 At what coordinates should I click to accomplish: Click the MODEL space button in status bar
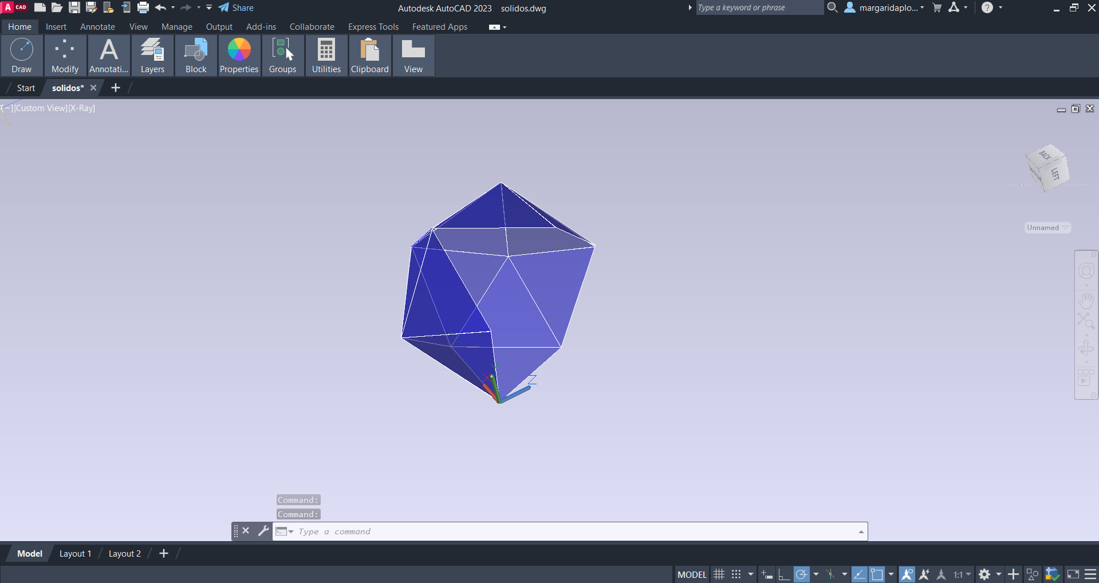(692, 574)
